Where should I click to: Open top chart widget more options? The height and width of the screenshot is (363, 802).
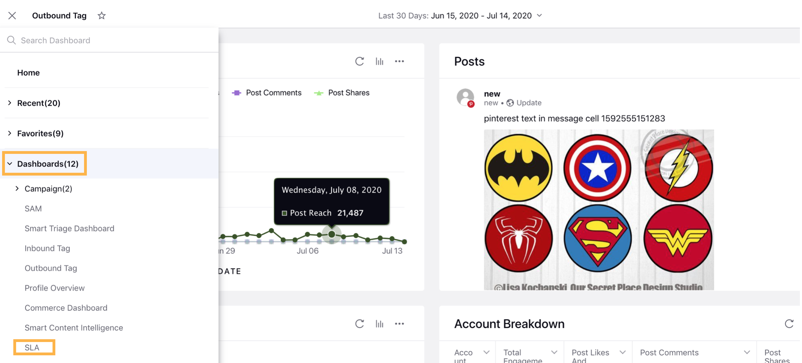pos(399,61)
